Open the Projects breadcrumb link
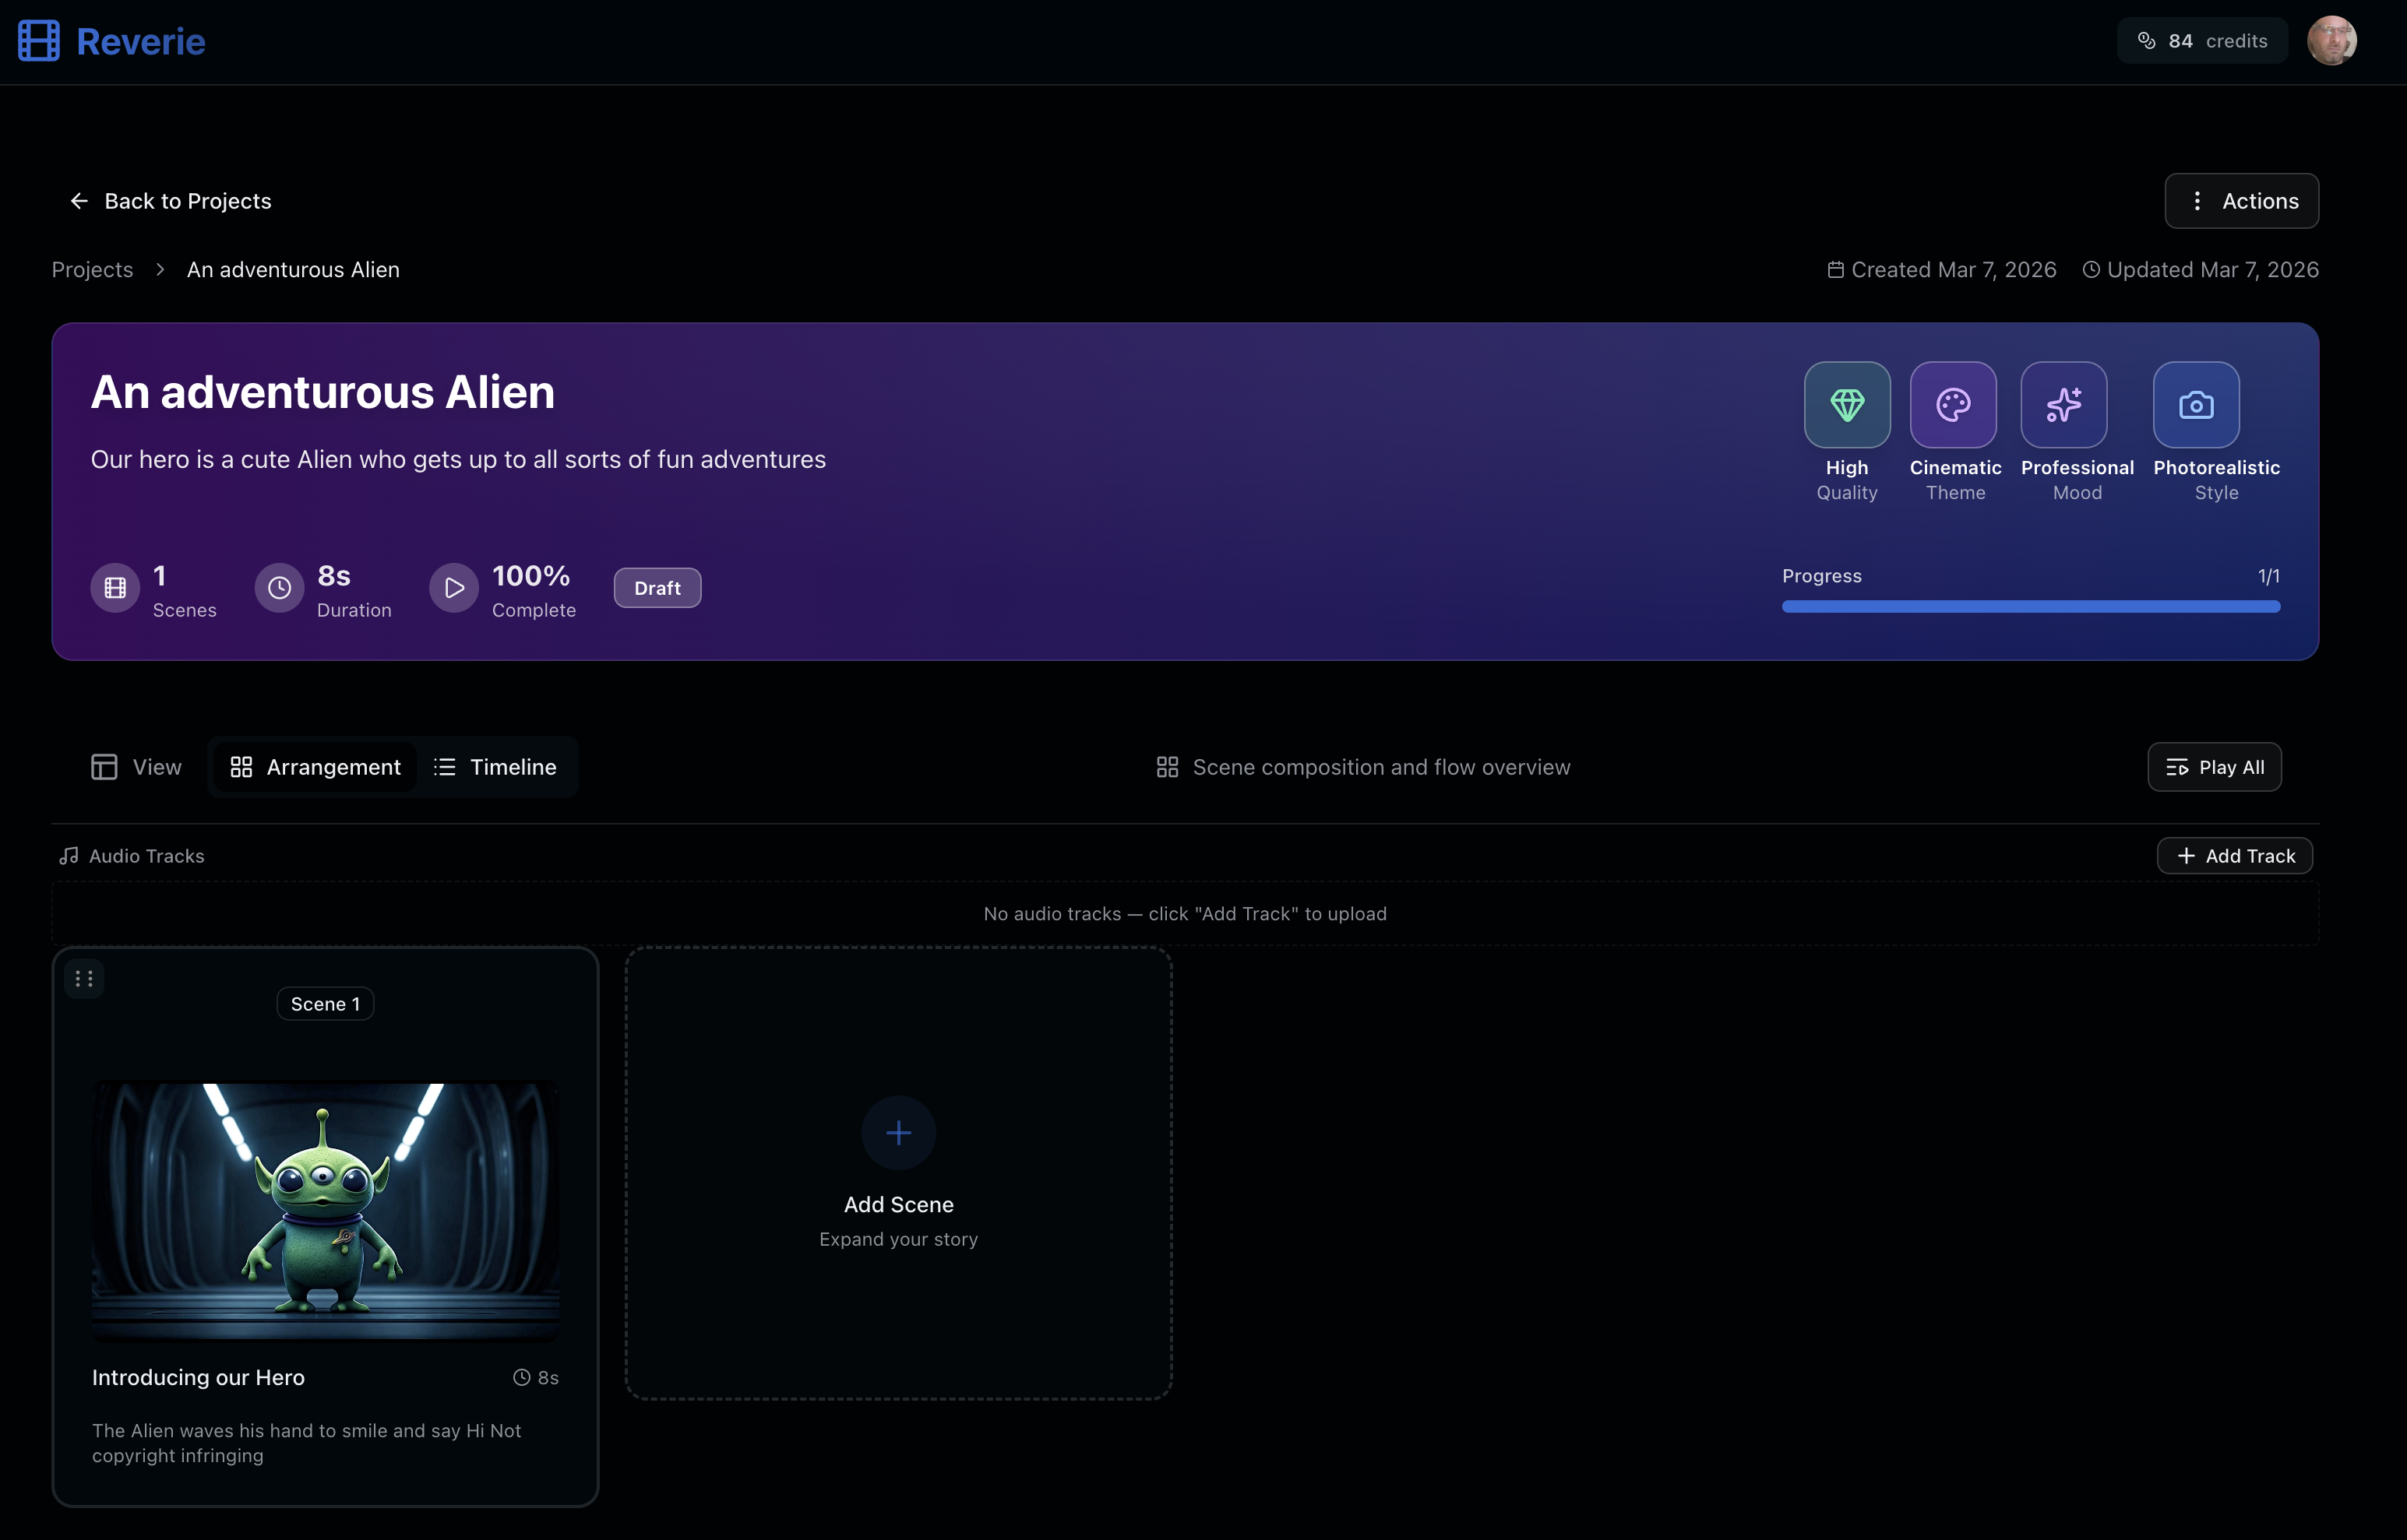The image size is (2407, 1540). coord(92,270)
